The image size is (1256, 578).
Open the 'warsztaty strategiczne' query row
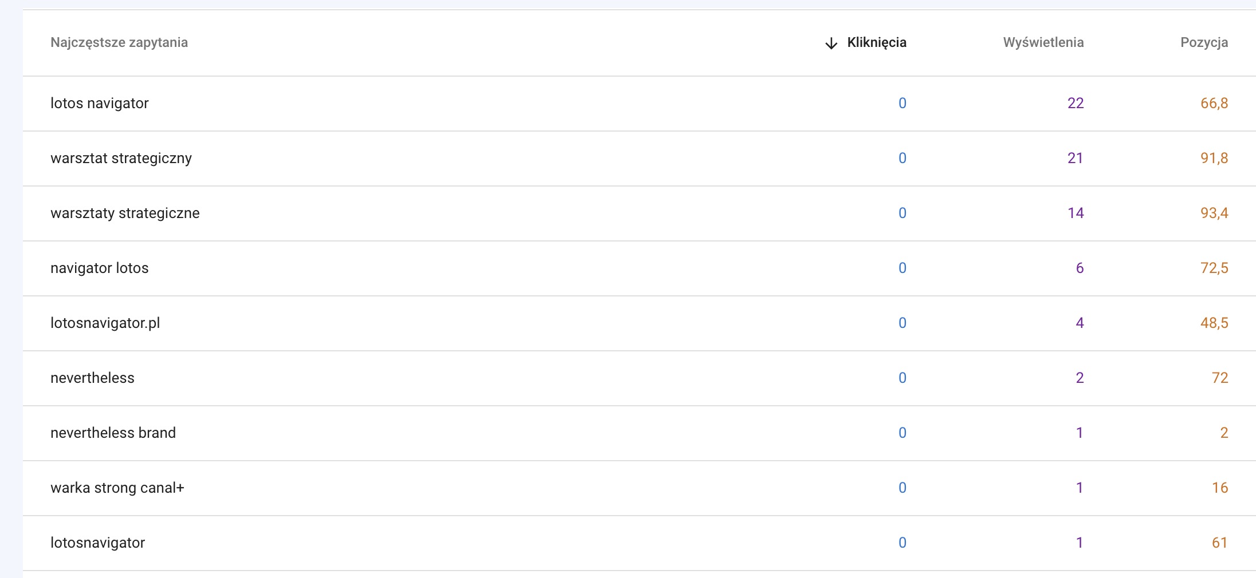[x=125, y=213]
